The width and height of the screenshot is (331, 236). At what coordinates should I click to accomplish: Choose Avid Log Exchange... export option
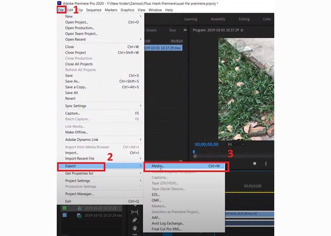pos(184,223)
